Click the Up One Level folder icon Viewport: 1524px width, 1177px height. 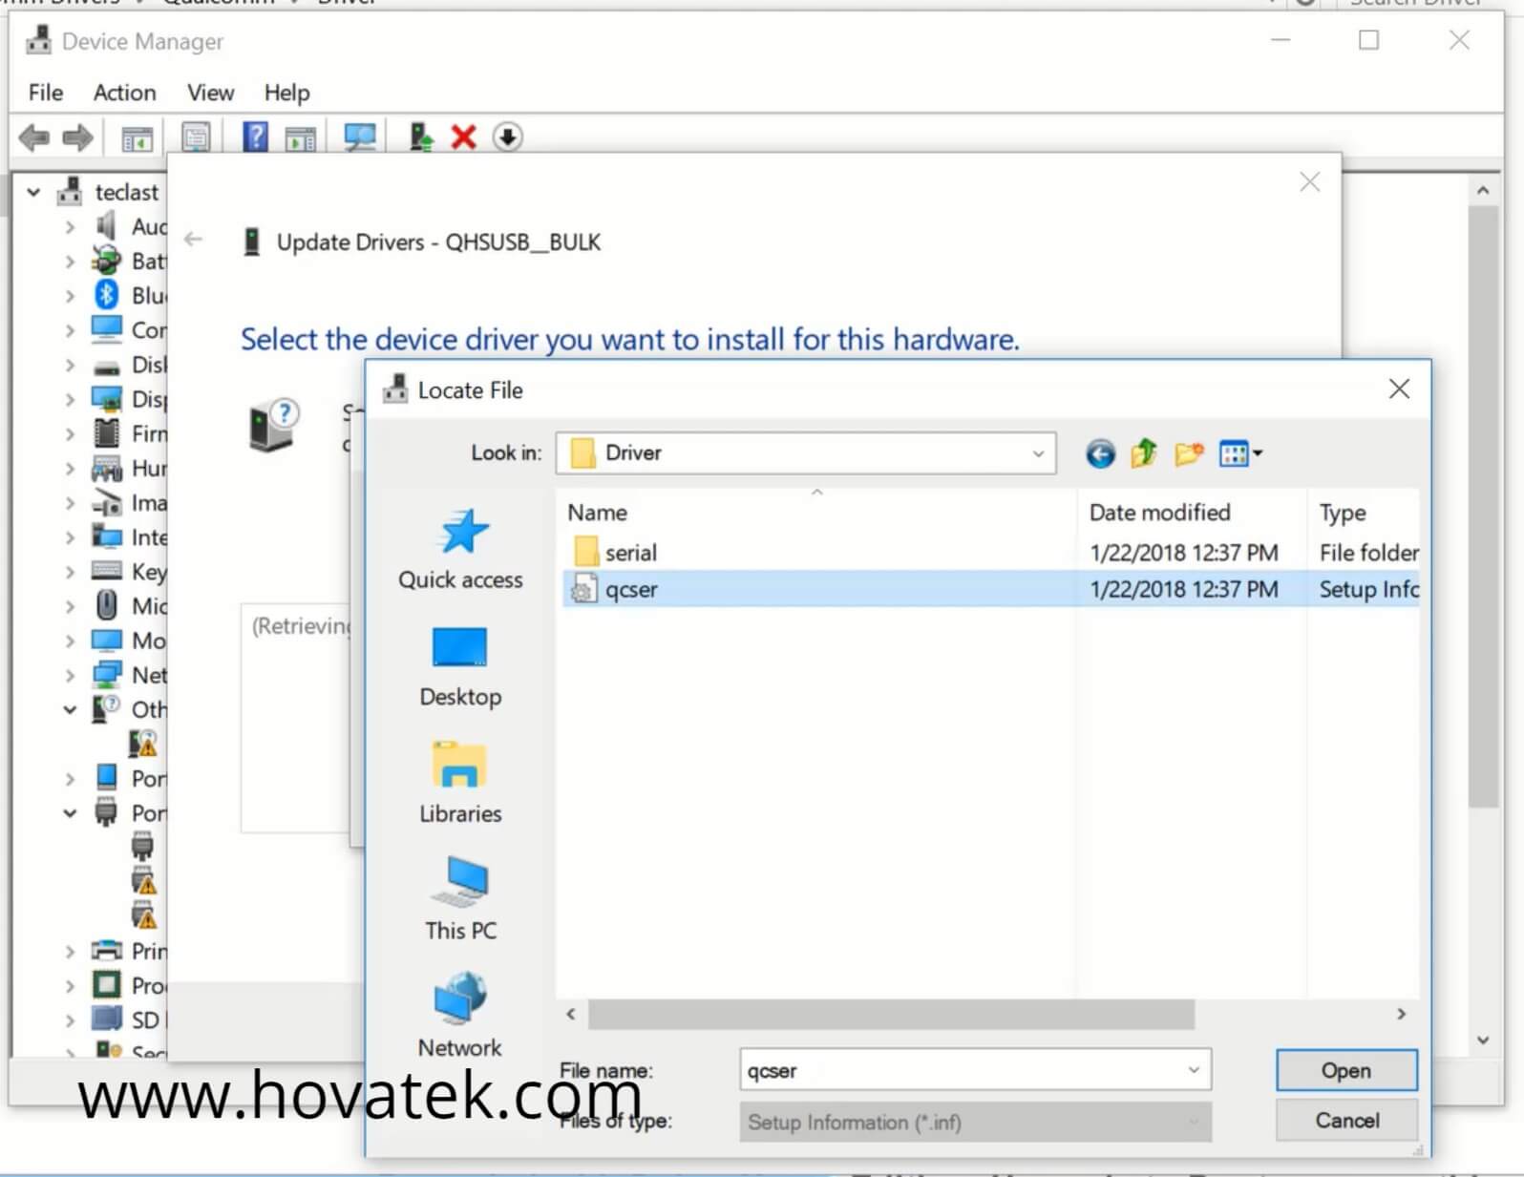[x=1143, y=452]
